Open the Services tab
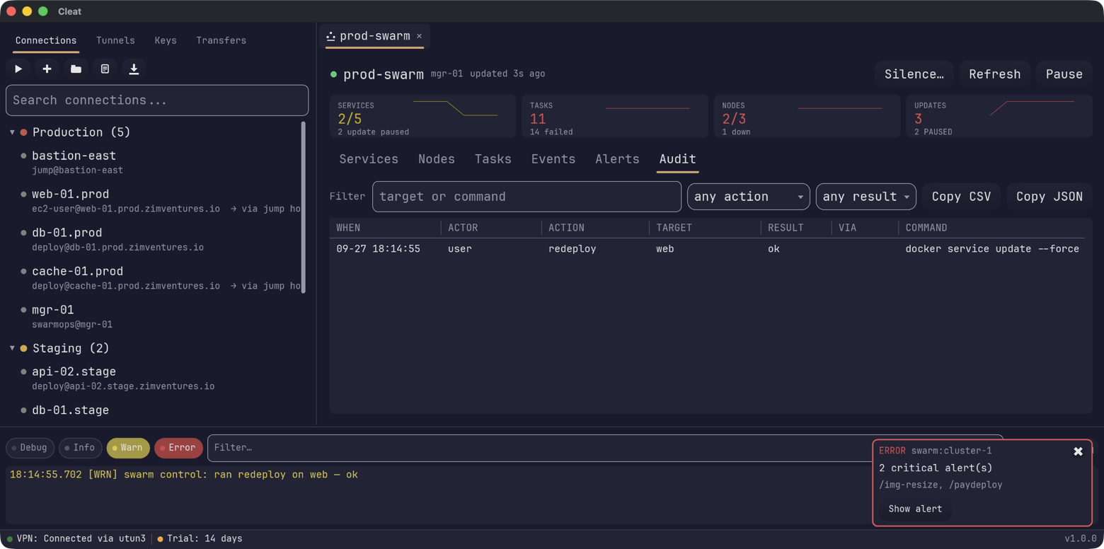This screenshot has width=1104, height=549. point(369,159)
